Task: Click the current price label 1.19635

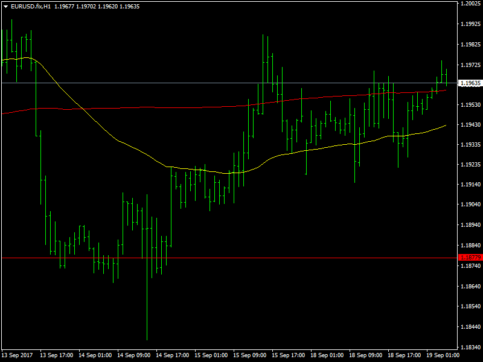Action: [x=470, y=83]
